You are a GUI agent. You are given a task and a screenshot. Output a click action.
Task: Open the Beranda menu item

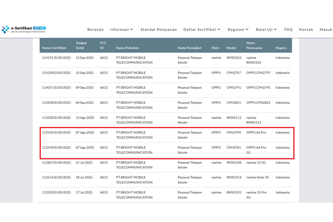pos(95,30)
